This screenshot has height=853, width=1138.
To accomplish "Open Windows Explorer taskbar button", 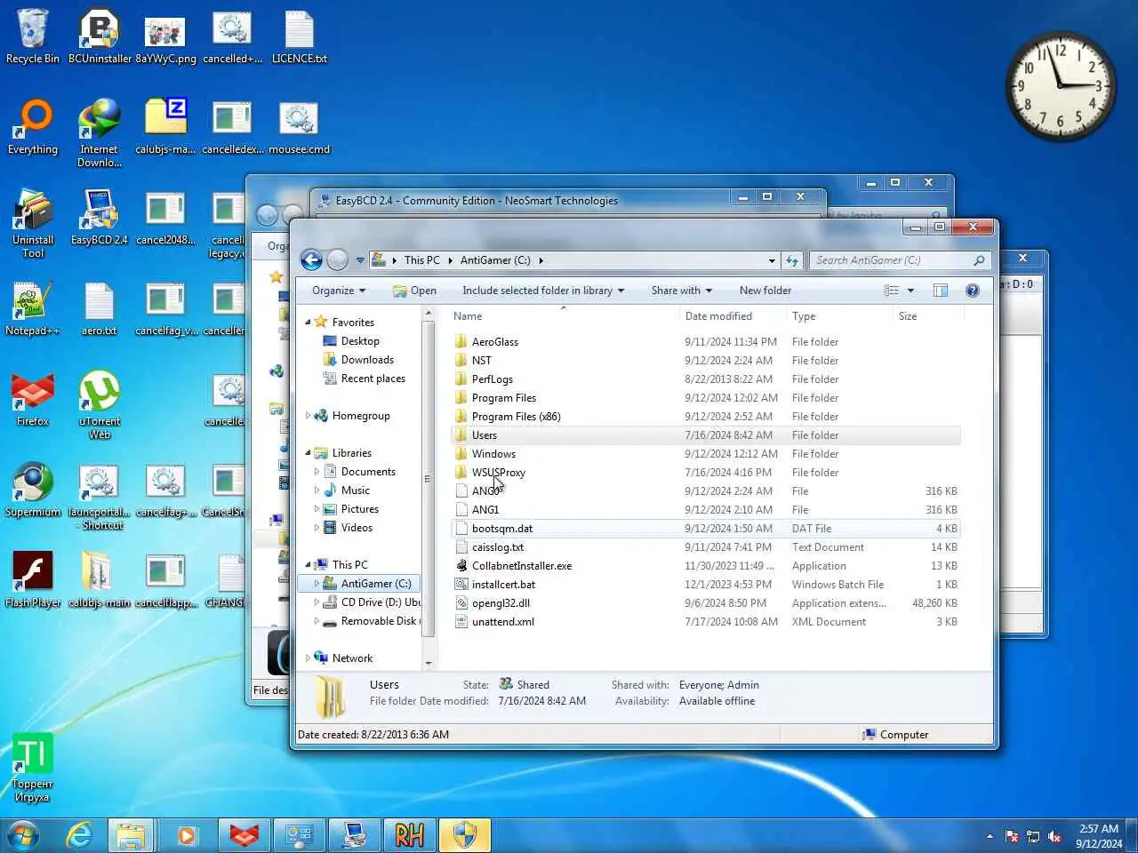I will pyautogui.click(x=131, y=835).
